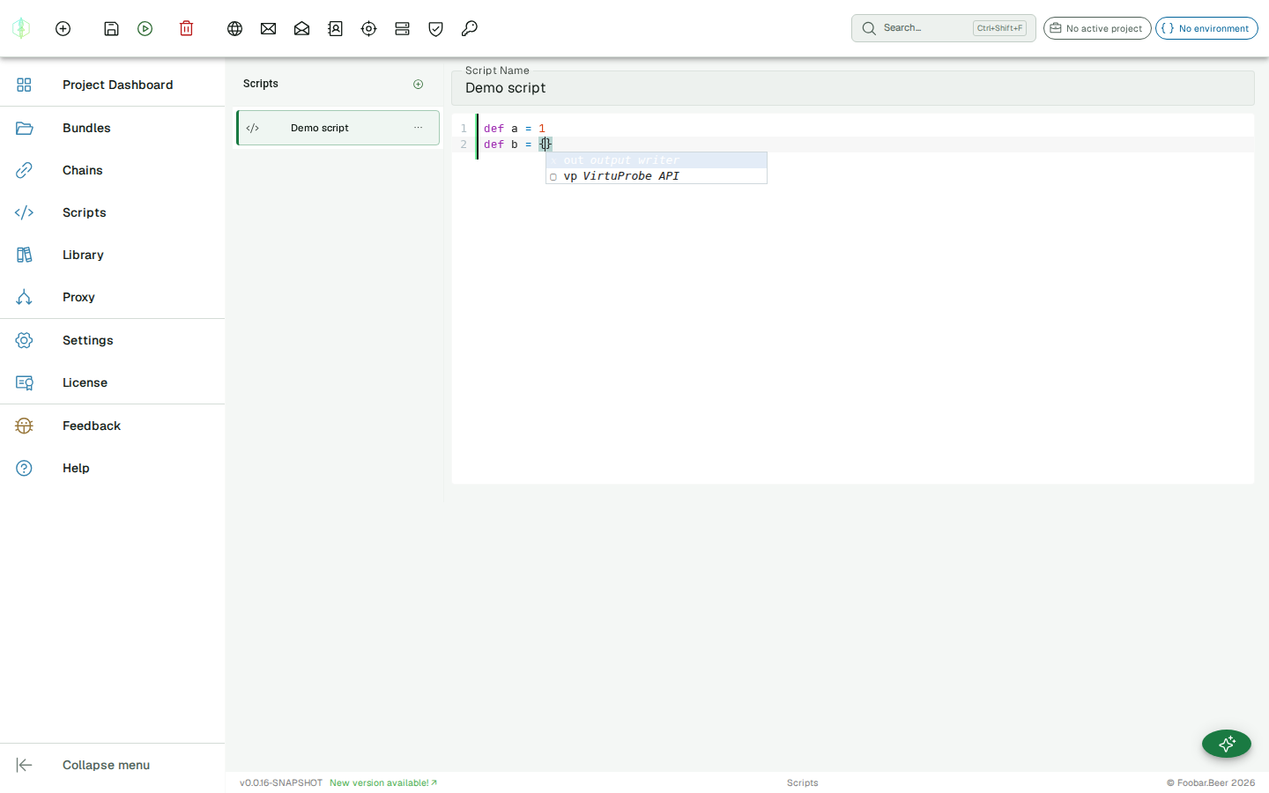
Task: Open Help in sidebar
Action: pyautogui.click(x=113, y=468)
